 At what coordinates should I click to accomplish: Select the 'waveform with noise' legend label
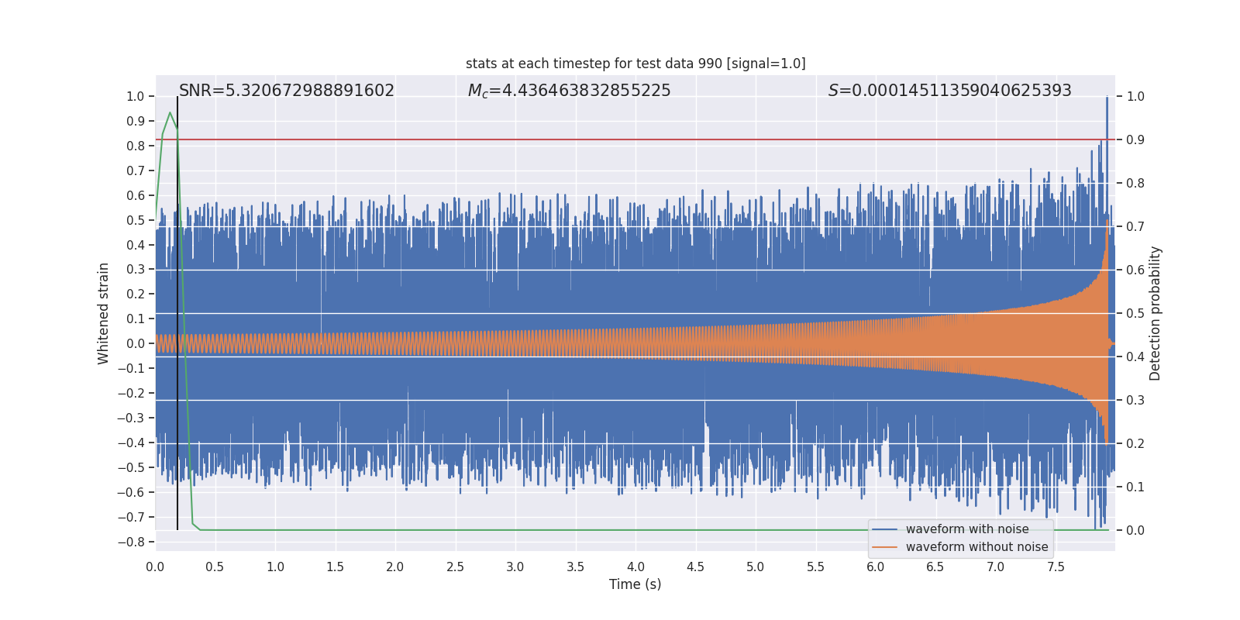[x=967, y=529]
